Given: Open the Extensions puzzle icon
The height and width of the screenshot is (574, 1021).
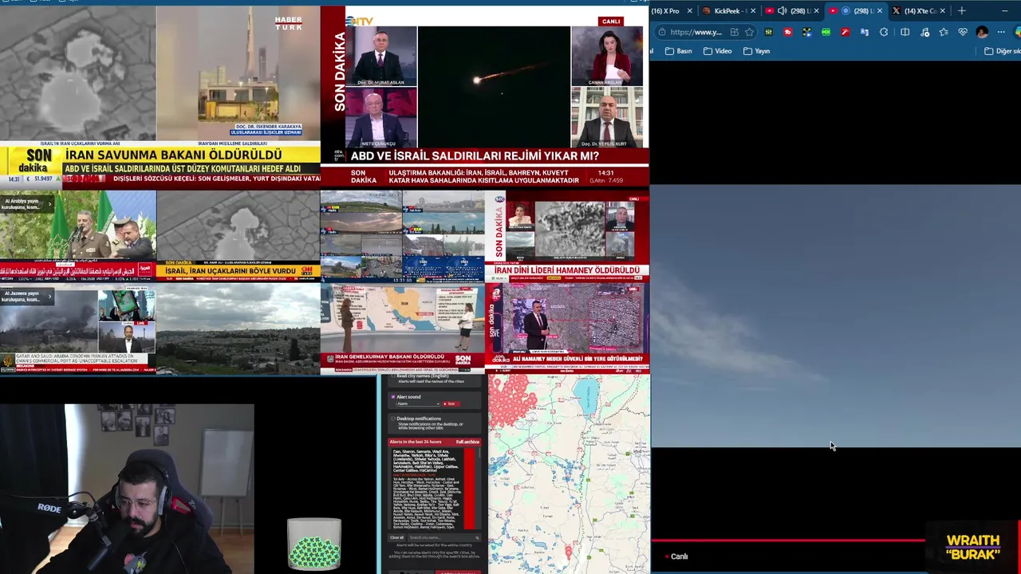Looking at the screenshot, I should 884,32.
